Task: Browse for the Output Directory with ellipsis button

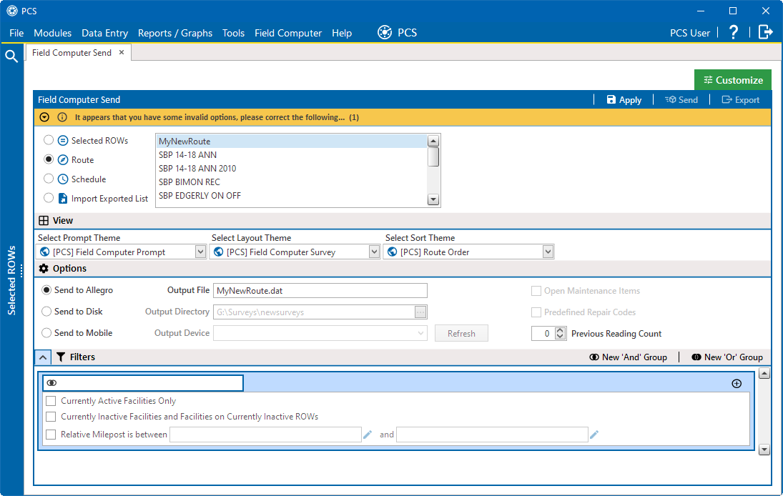Action: 420,312
